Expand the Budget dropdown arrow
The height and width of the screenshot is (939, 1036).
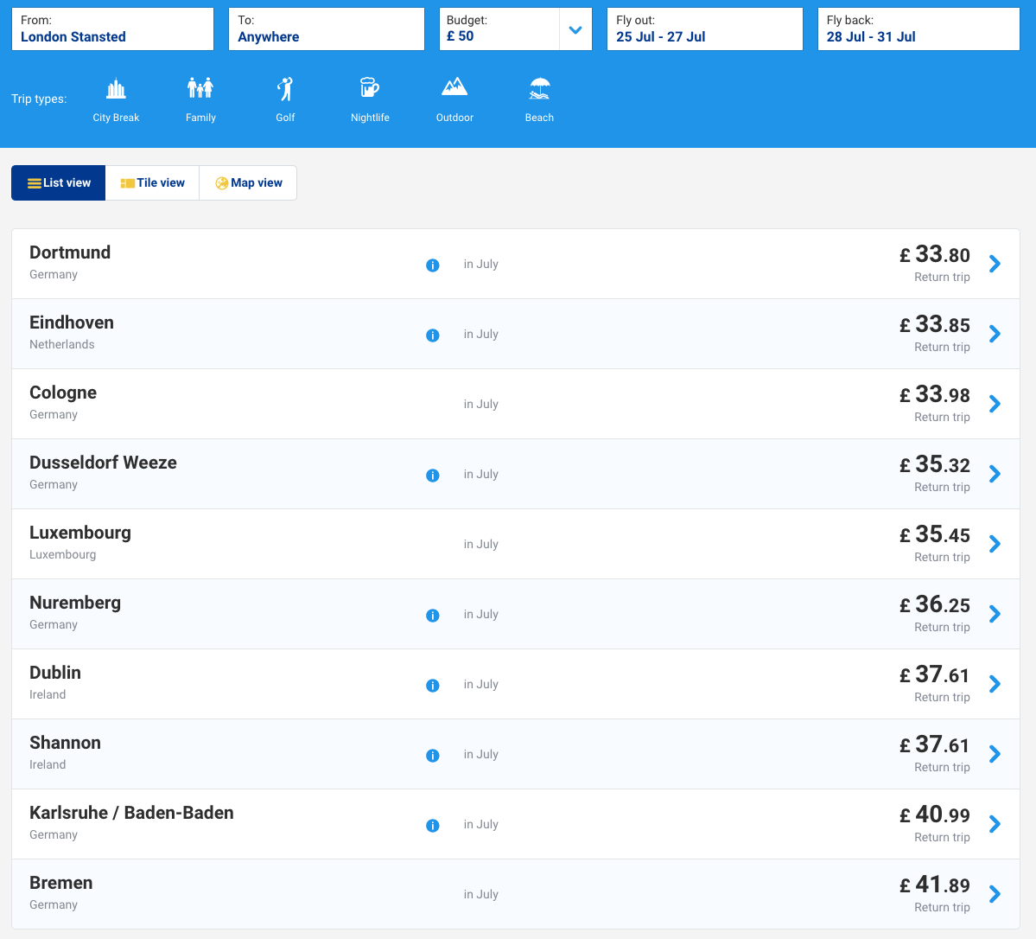tap(575, 30)
